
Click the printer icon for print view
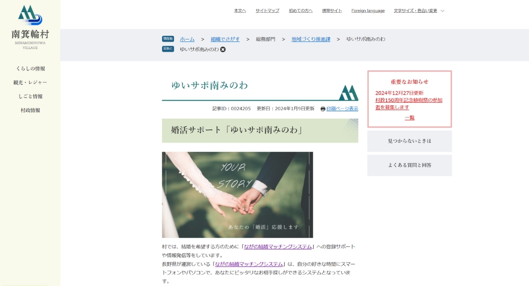[323, 109]
